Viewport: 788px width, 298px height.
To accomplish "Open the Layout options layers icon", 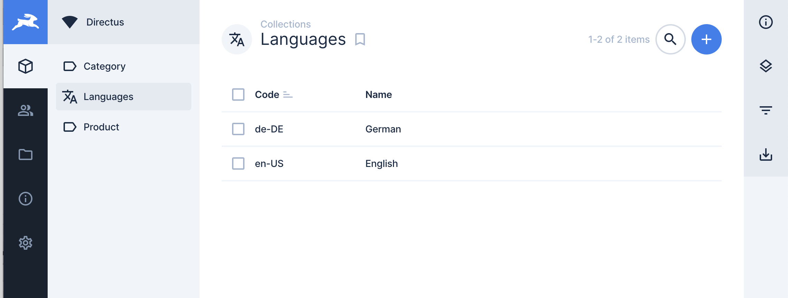I will click(766, 66).
